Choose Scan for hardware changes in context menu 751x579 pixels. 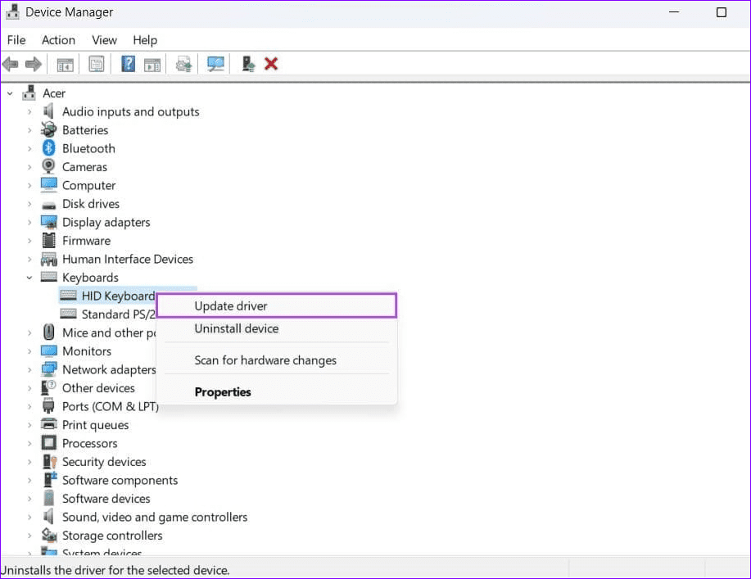click(277, 360)
